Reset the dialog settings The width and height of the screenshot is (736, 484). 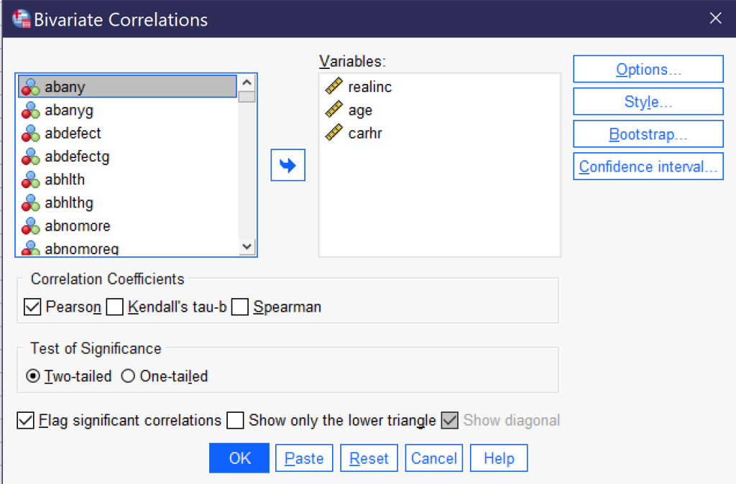click(x=369, y=457)
